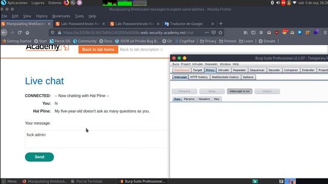Image resolution: width=328 pixels, height=184 pixels.
Task: Open the Privacy bookmarks folder
Action: pos(208,41)
